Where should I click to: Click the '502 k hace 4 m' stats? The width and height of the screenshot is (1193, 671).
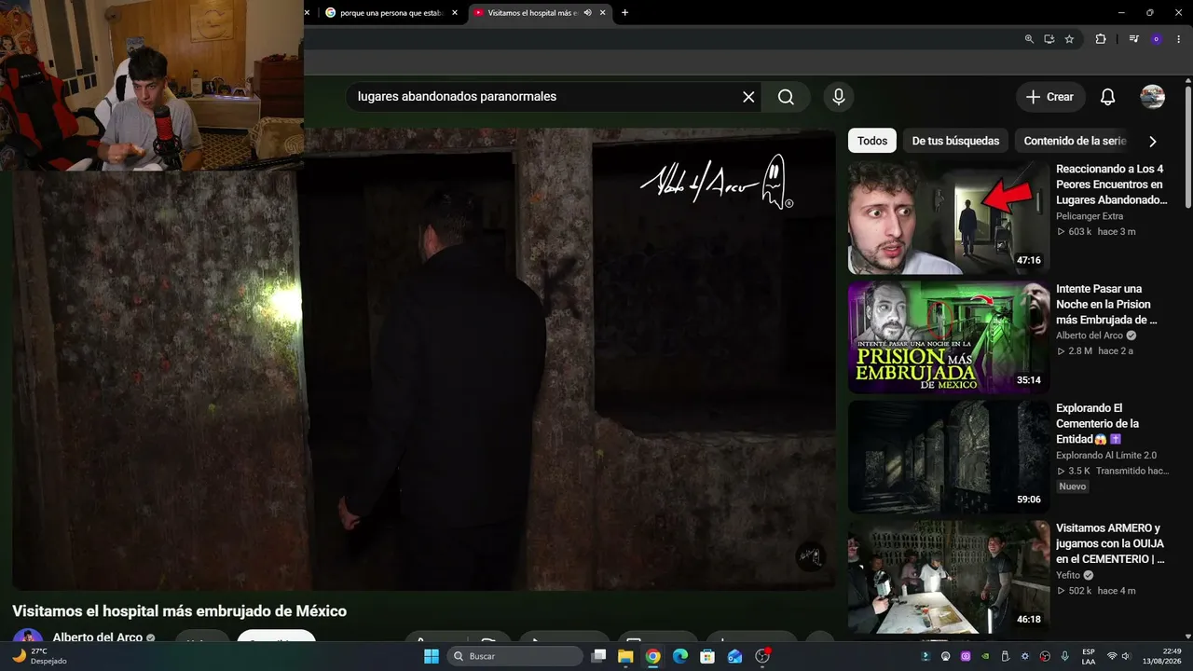point(1096,591)
